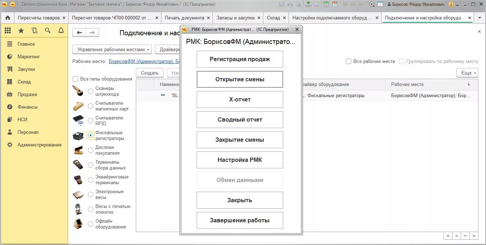486x245 pixels.
Task: Expand Управление рабочими местами dropdown
Action: coord(112,50)
